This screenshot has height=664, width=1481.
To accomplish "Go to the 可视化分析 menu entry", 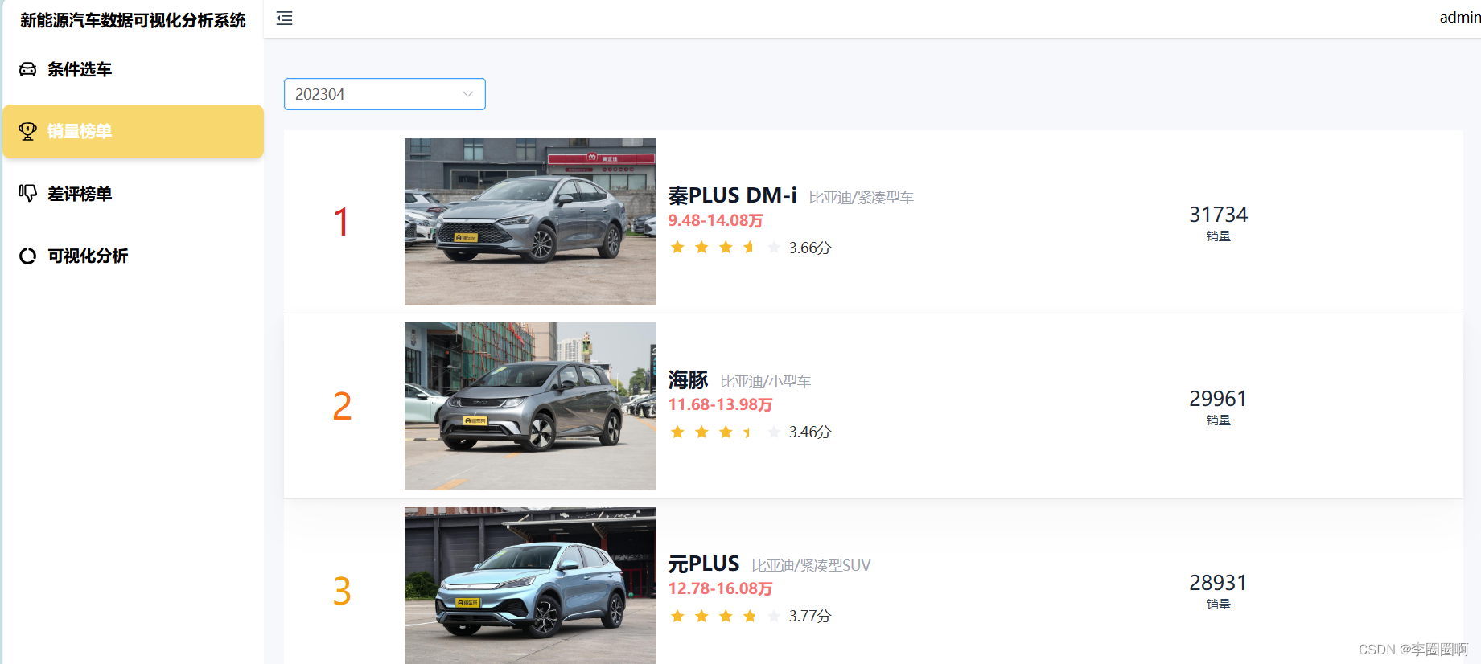I will [88, 256].
